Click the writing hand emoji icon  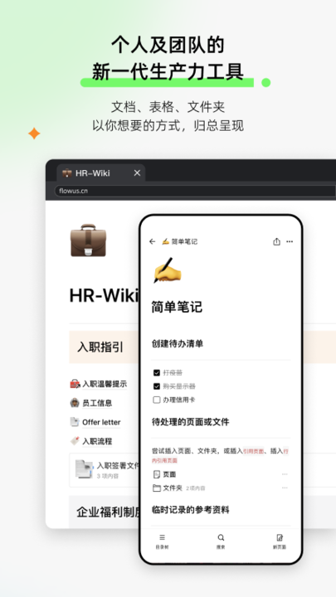(x=167, y=270)
